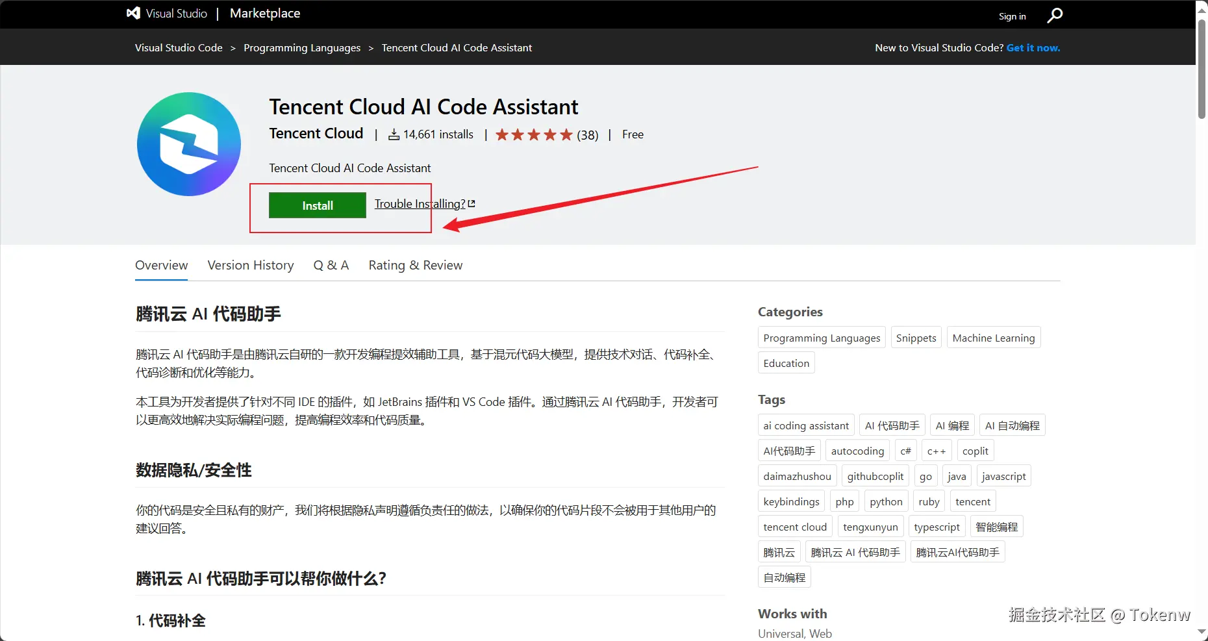
Task: Click the green Install button
Action: pos(318,205)
